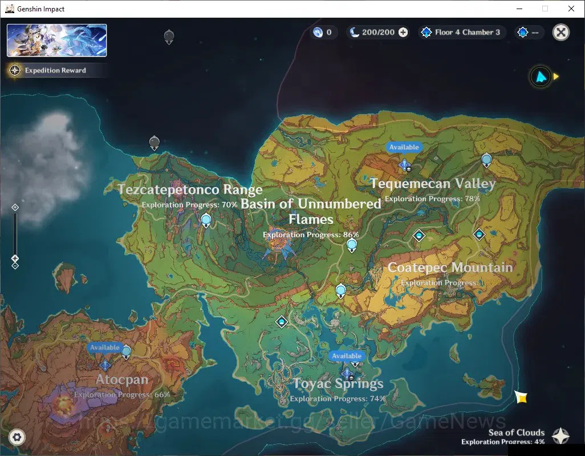Open map settings gear icon

(x=17, y=437)
